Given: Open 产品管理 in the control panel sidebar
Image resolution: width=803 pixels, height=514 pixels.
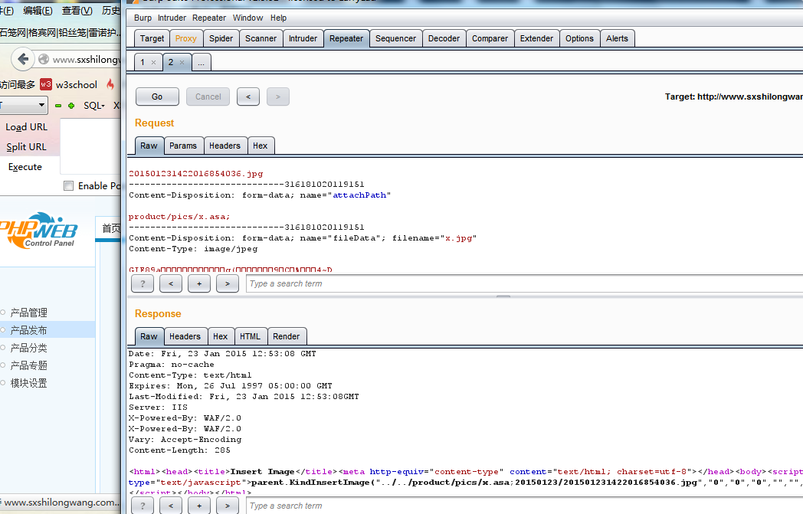Looking at the screenshot, I should pyautogui.click(x=28, y=313).
